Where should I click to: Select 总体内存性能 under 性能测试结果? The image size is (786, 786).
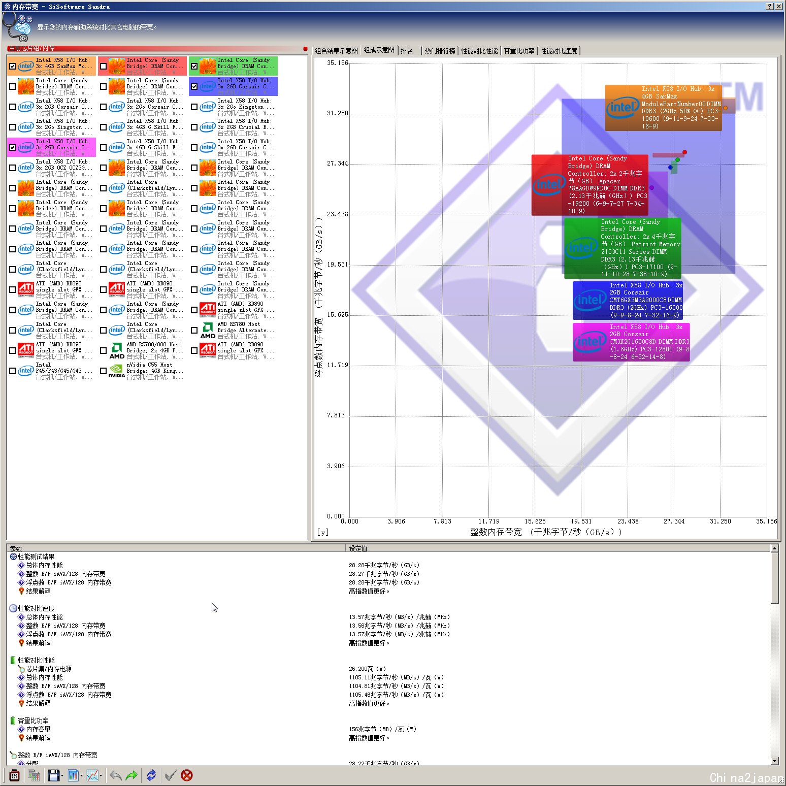tap(44, 565)
